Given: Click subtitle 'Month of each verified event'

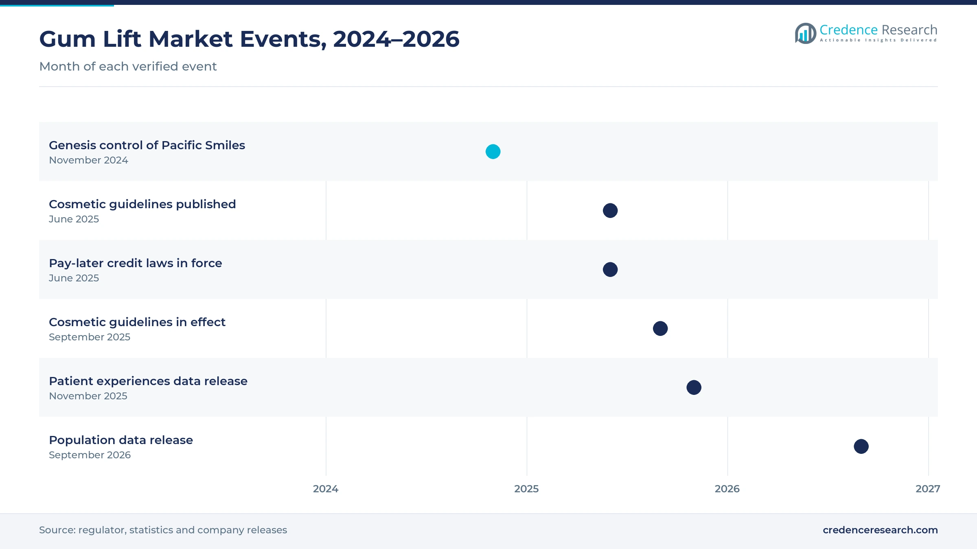Looking at the screenshot, I should click(128, 66).
